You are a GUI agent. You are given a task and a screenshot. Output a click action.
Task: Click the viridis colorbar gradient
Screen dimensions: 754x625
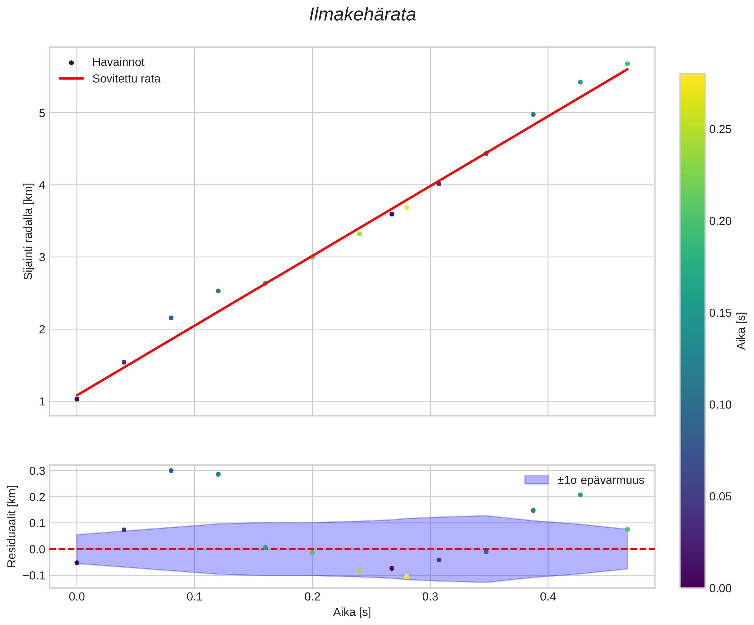[x=692, y=323]
